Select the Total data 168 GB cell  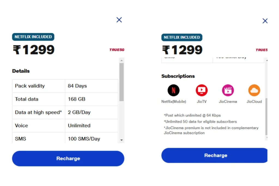[92, 99]
